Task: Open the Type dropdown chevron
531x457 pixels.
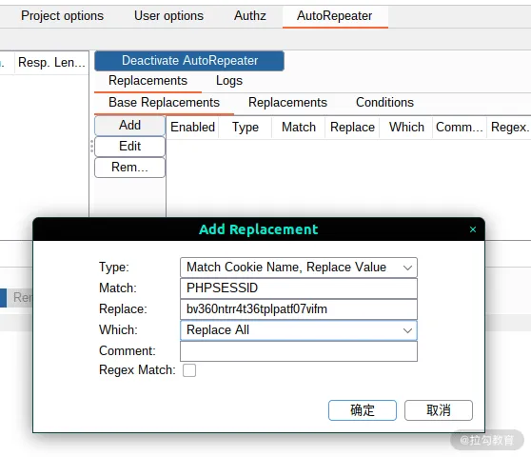Action: (x=407, y=268)
